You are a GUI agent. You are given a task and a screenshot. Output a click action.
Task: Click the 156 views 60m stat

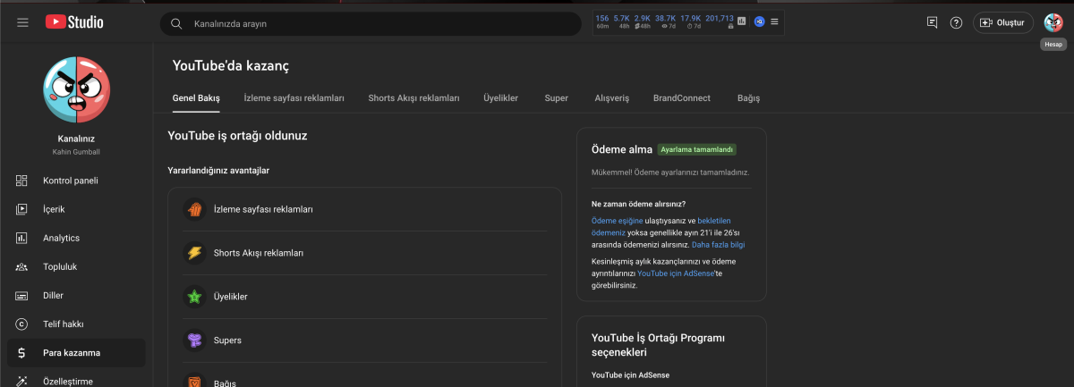(x=602, y=21)
